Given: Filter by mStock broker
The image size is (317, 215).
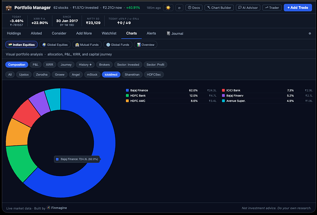Looking at the screenshot, I should pyautogui.click(x=92, y=74).
